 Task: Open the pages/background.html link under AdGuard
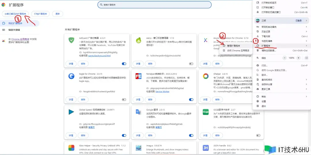(99, 56)
